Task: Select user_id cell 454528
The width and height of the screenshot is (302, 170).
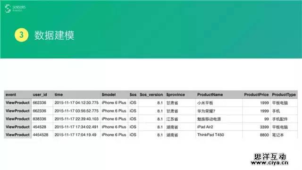Action: pyautogui.click(x=40, y=127)
